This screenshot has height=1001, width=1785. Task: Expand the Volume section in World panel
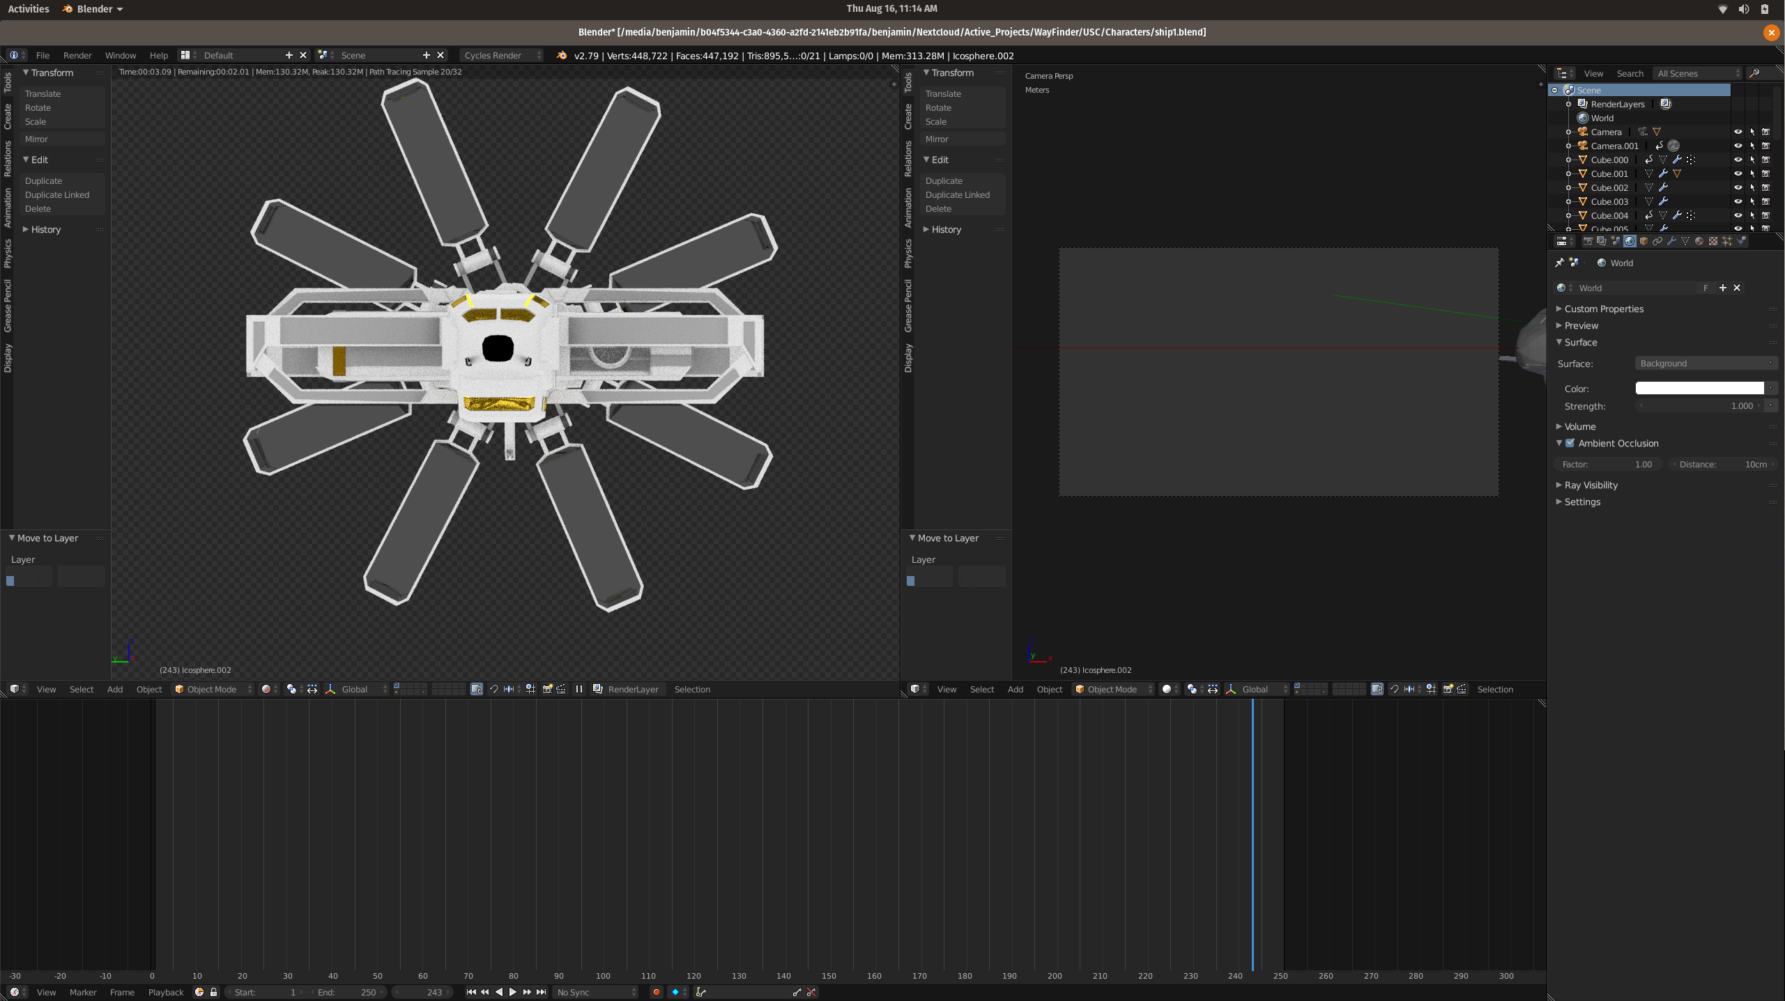(x=1580, y=425)
